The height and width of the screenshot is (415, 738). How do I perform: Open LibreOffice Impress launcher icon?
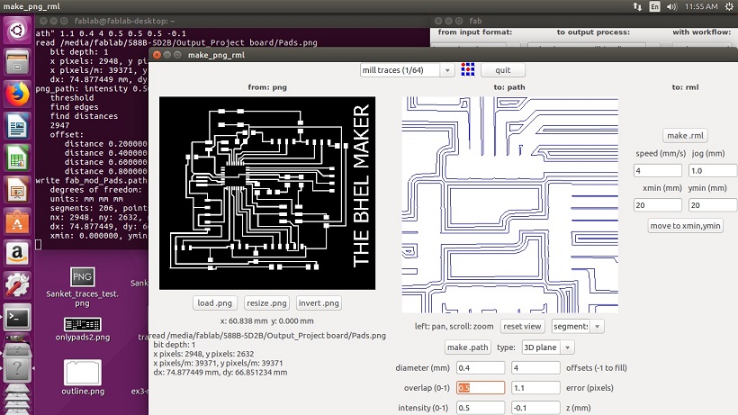click(17, 190)
